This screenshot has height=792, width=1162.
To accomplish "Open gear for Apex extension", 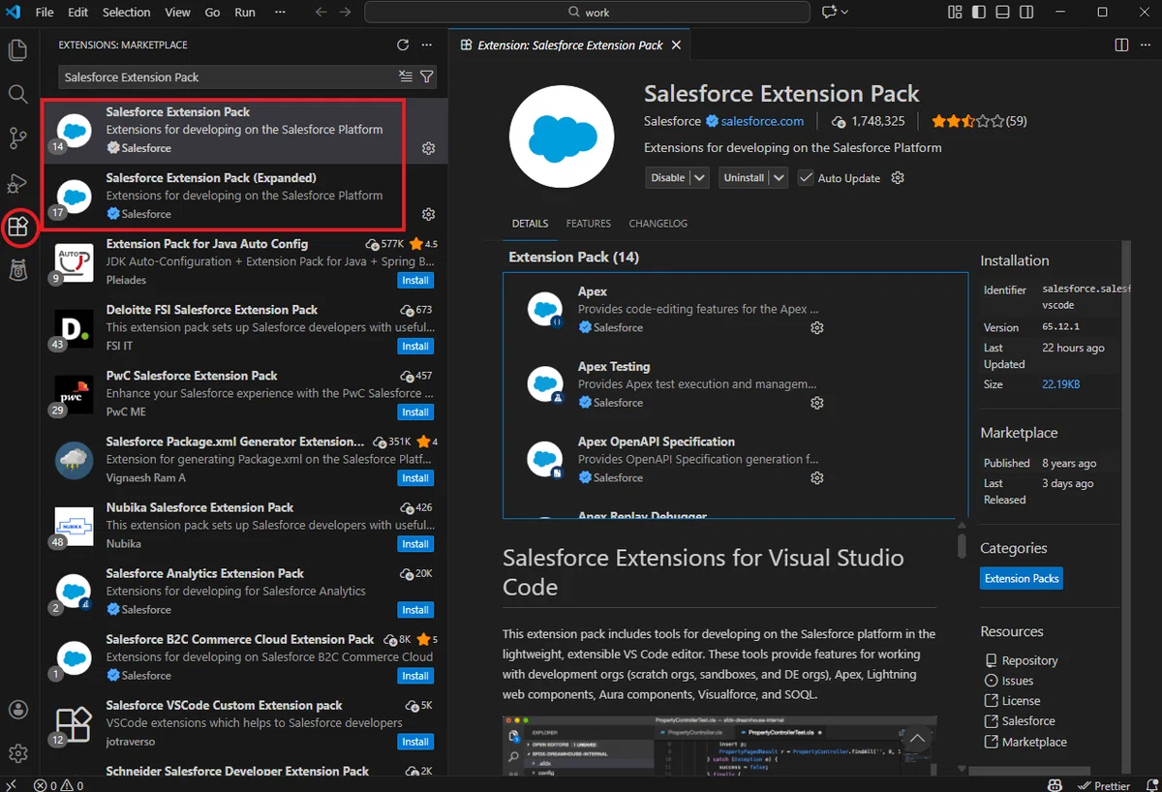I will tap(816, 327).
